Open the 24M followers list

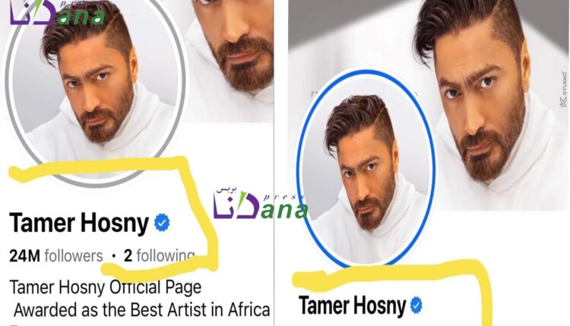(56, 256)
